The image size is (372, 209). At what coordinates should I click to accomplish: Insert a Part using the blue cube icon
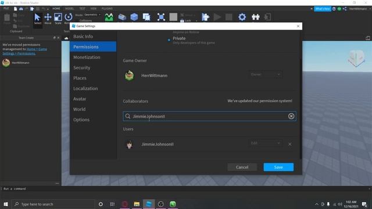[134, 17]
